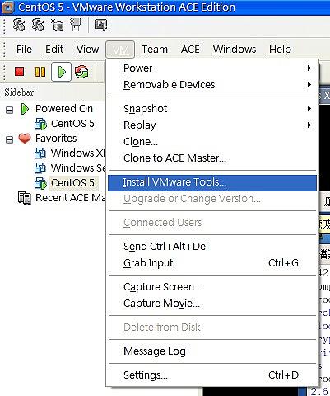This screenshot has height=396, width=330.
Task: Select the Windows Server favorite entry
Action: pos(78,167)
